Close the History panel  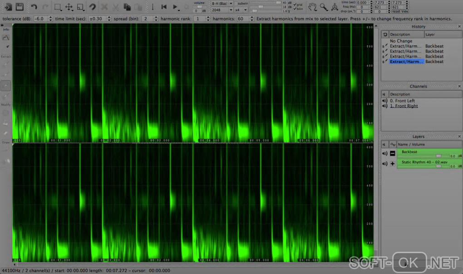(459, 27)
